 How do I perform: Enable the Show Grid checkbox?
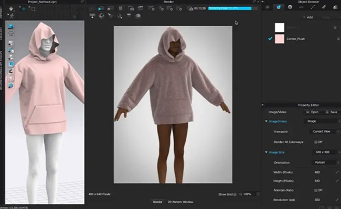point(235,194)
